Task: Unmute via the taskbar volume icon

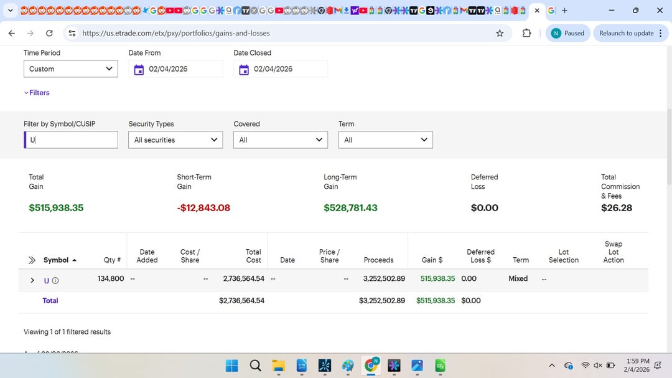Action: pyautogui.click(x=598, y=366)
